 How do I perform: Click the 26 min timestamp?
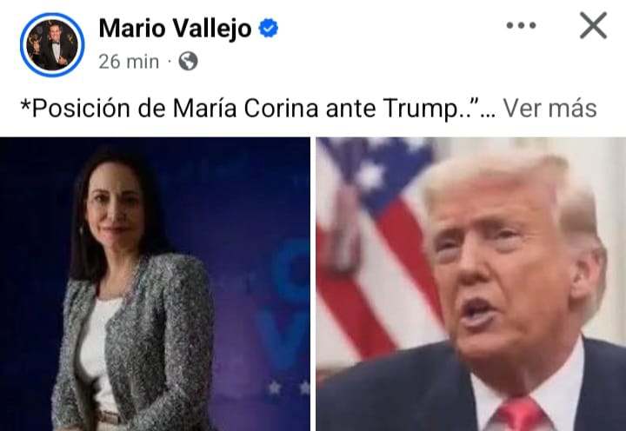click(129, 62)
